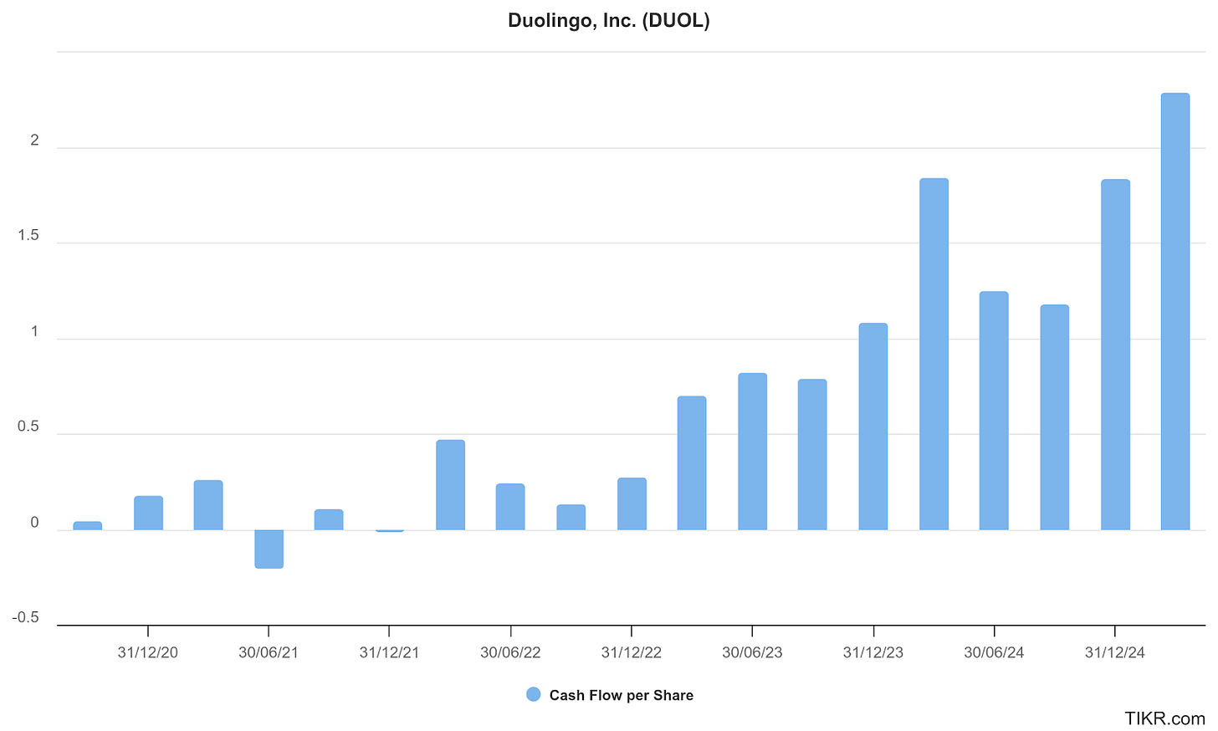Select the bar at 31/12/20

[x=148, y=513]
